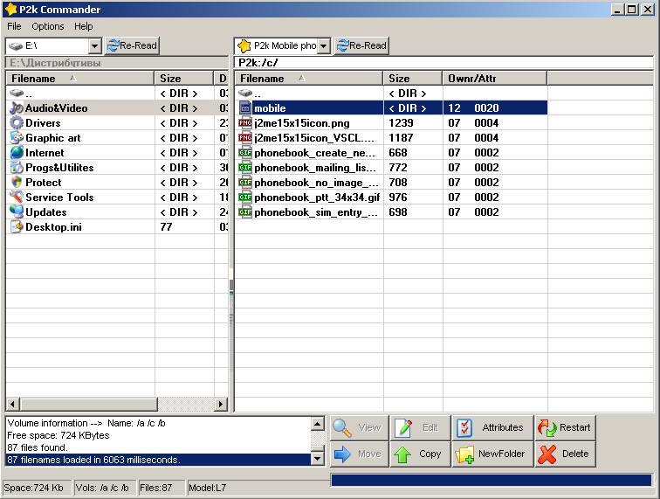Open the P2k Mobile phone dropdown
Image resolution: width=660 pixels, height=499 pixels.
coord(324,45)
